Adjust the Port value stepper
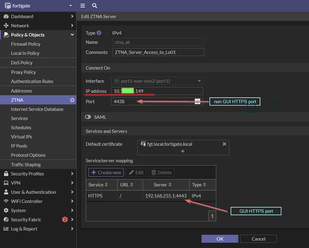The image size is (309, 248). pyautogui.click(x=197, y=101)
